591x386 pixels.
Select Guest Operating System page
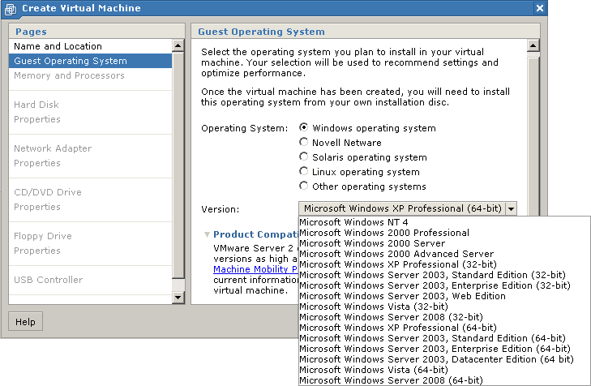(x=90, y=61)
